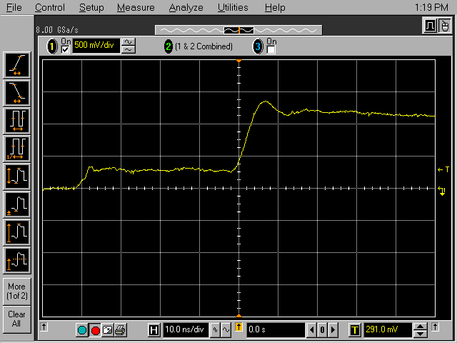The width and height of the screenshot is (457, 343).
Task: Click the 291.0 mV trigger level field
Action: tap(388, 330)
